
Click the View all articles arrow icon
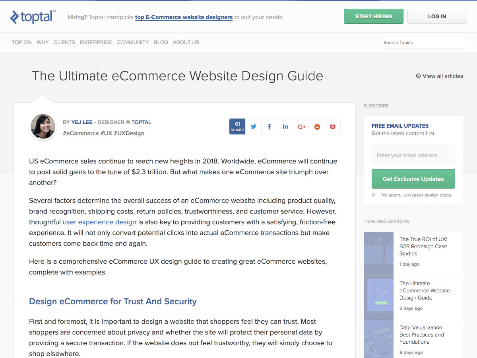tap(418, 76)
